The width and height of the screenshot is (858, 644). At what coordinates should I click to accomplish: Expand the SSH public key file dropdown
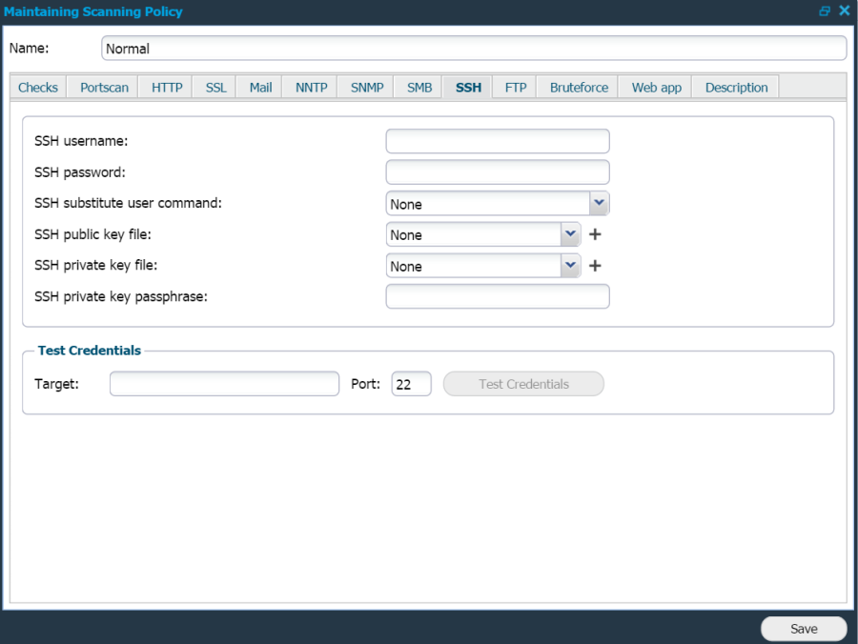(x=569, y=234)
